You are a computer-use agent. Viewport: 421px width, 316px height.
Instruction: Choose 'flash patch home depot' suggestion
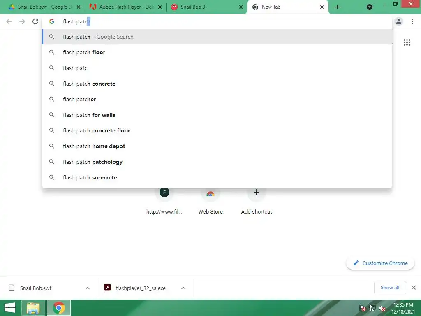tap(217, 146)
